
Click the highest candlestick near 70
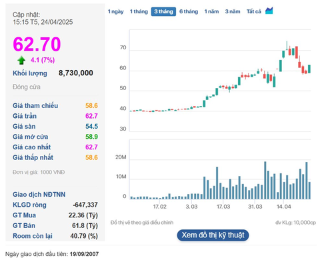click(287, 45)
